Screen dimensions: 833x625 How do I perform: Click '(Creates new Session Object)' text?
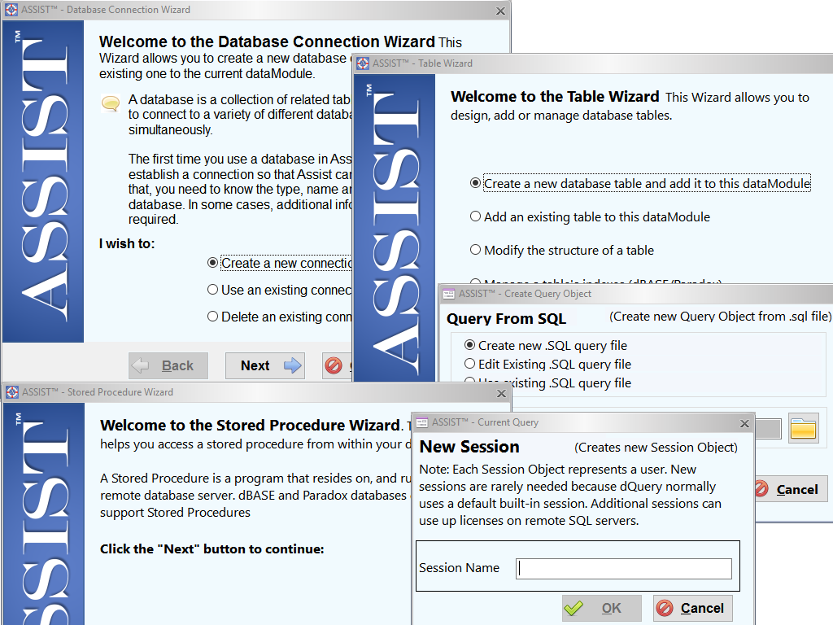click(656, 448)
